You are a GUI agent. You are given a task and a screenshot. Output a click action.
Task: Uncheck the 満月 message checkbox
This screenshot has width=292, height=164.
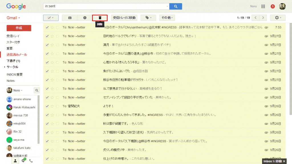coord(47,45)
